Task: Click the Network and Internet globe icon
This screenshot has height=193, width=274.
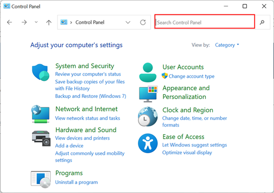Action: [x=41, y=114]
